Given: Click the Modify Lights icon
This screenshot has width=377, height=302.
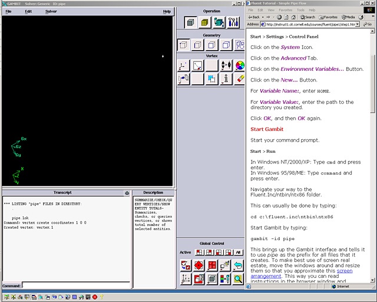Looking at the screenshot, I should pos(225,265).
